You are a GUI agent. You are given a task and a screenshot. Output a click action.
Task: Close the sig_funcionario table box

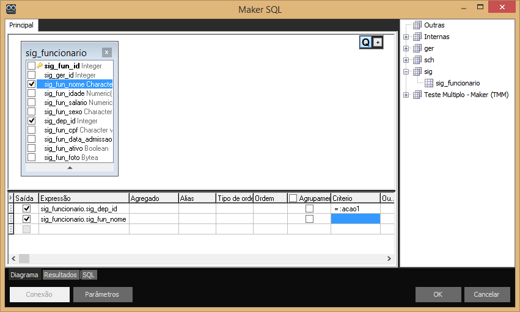tap(107, 53)
